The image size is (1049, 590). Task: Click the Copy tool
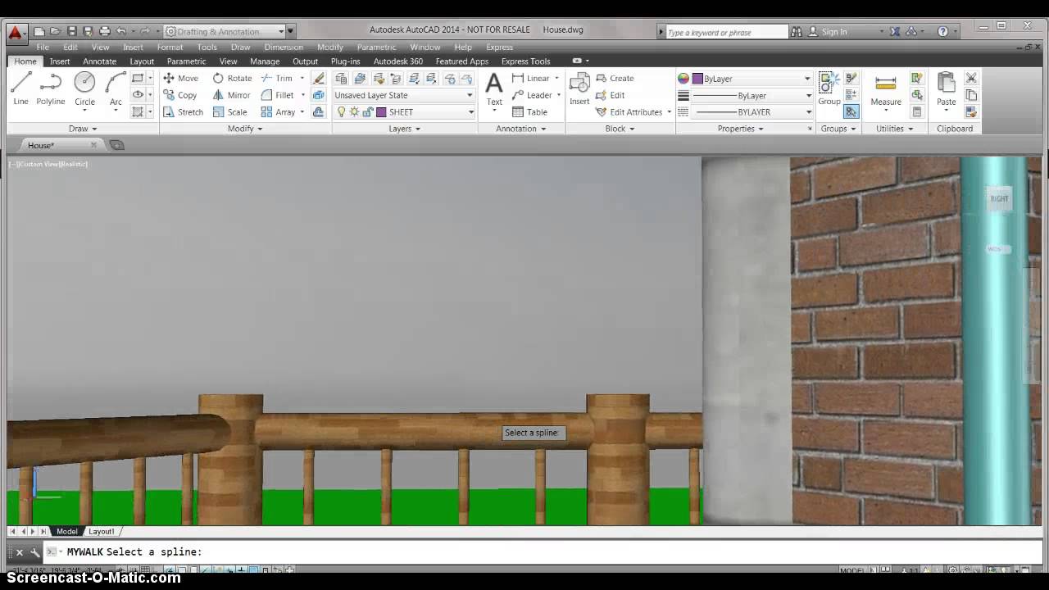click(179, 95)
